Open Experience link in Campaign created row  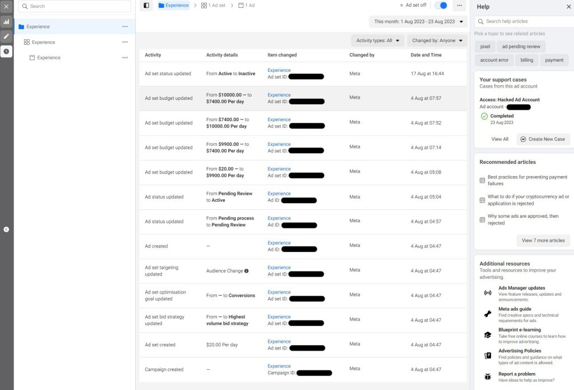pos(279,366)
